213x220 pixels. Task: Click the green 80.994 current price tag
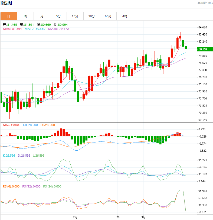(205, 49)
